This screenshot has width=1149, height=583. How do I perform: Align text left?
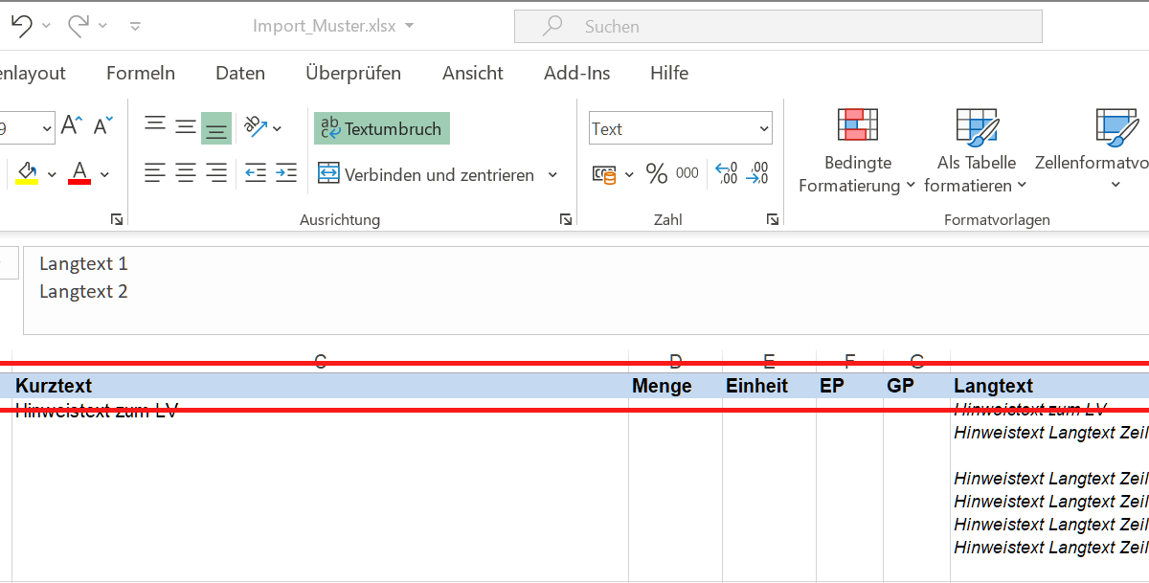pyautogui.click(x=155, y=173)
